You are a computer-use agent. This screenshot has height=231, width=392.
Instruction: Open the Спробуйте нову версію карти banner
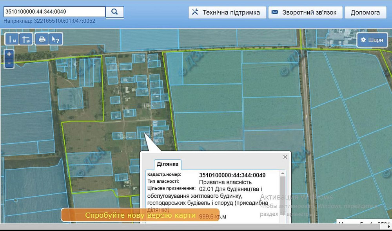point(140,216)
